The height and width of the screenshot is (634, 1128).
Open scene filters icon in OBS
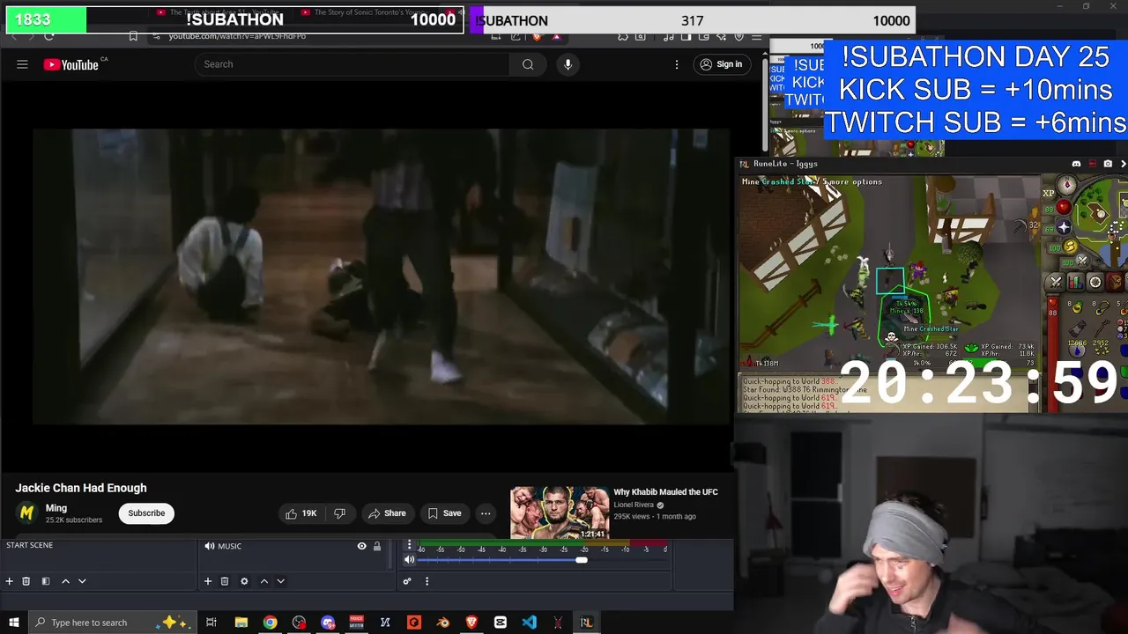(x=46, y=581)
